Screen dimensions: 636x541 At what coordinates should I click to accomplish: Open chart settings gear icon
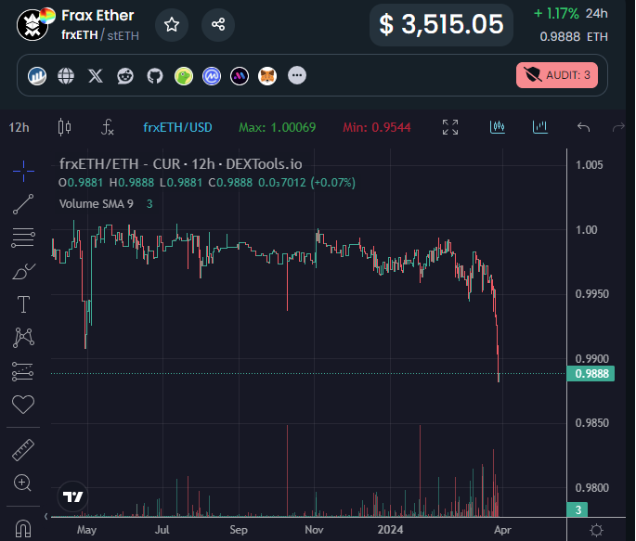(596, 530)
